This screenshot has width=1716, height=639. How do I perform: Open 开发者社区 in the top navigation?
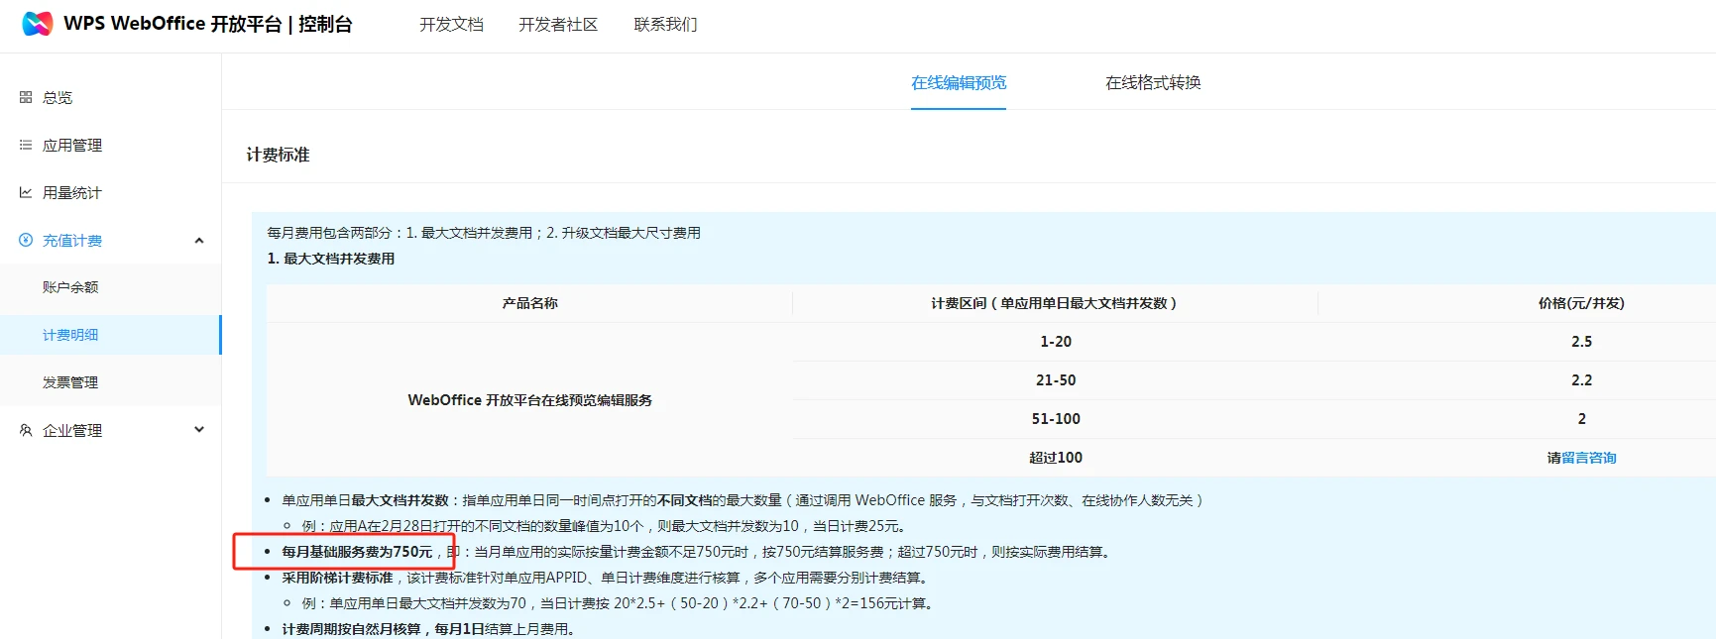(x=558, y=24)
